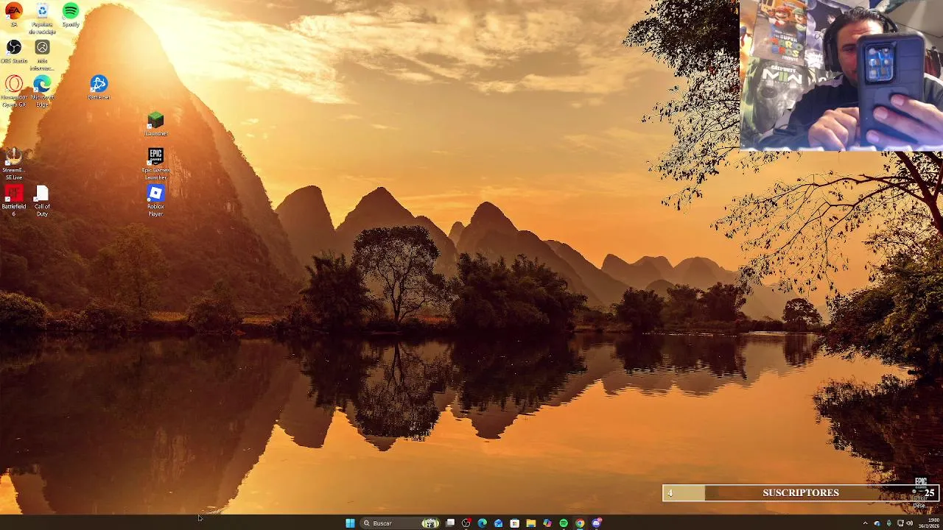Select the Epic Games Launcher desktop shortcut
Viewport: 943px width, 530px height.
(x=155, y=164)
